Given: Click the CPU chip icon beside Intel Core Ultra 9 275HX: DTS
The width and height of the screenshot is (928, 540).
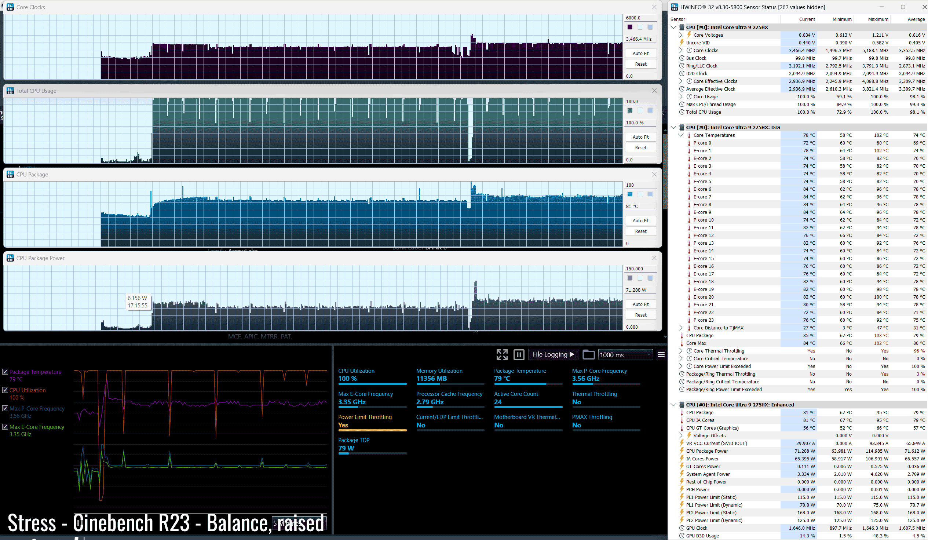Looking at the screenshot, I should (x=682, y=127).
